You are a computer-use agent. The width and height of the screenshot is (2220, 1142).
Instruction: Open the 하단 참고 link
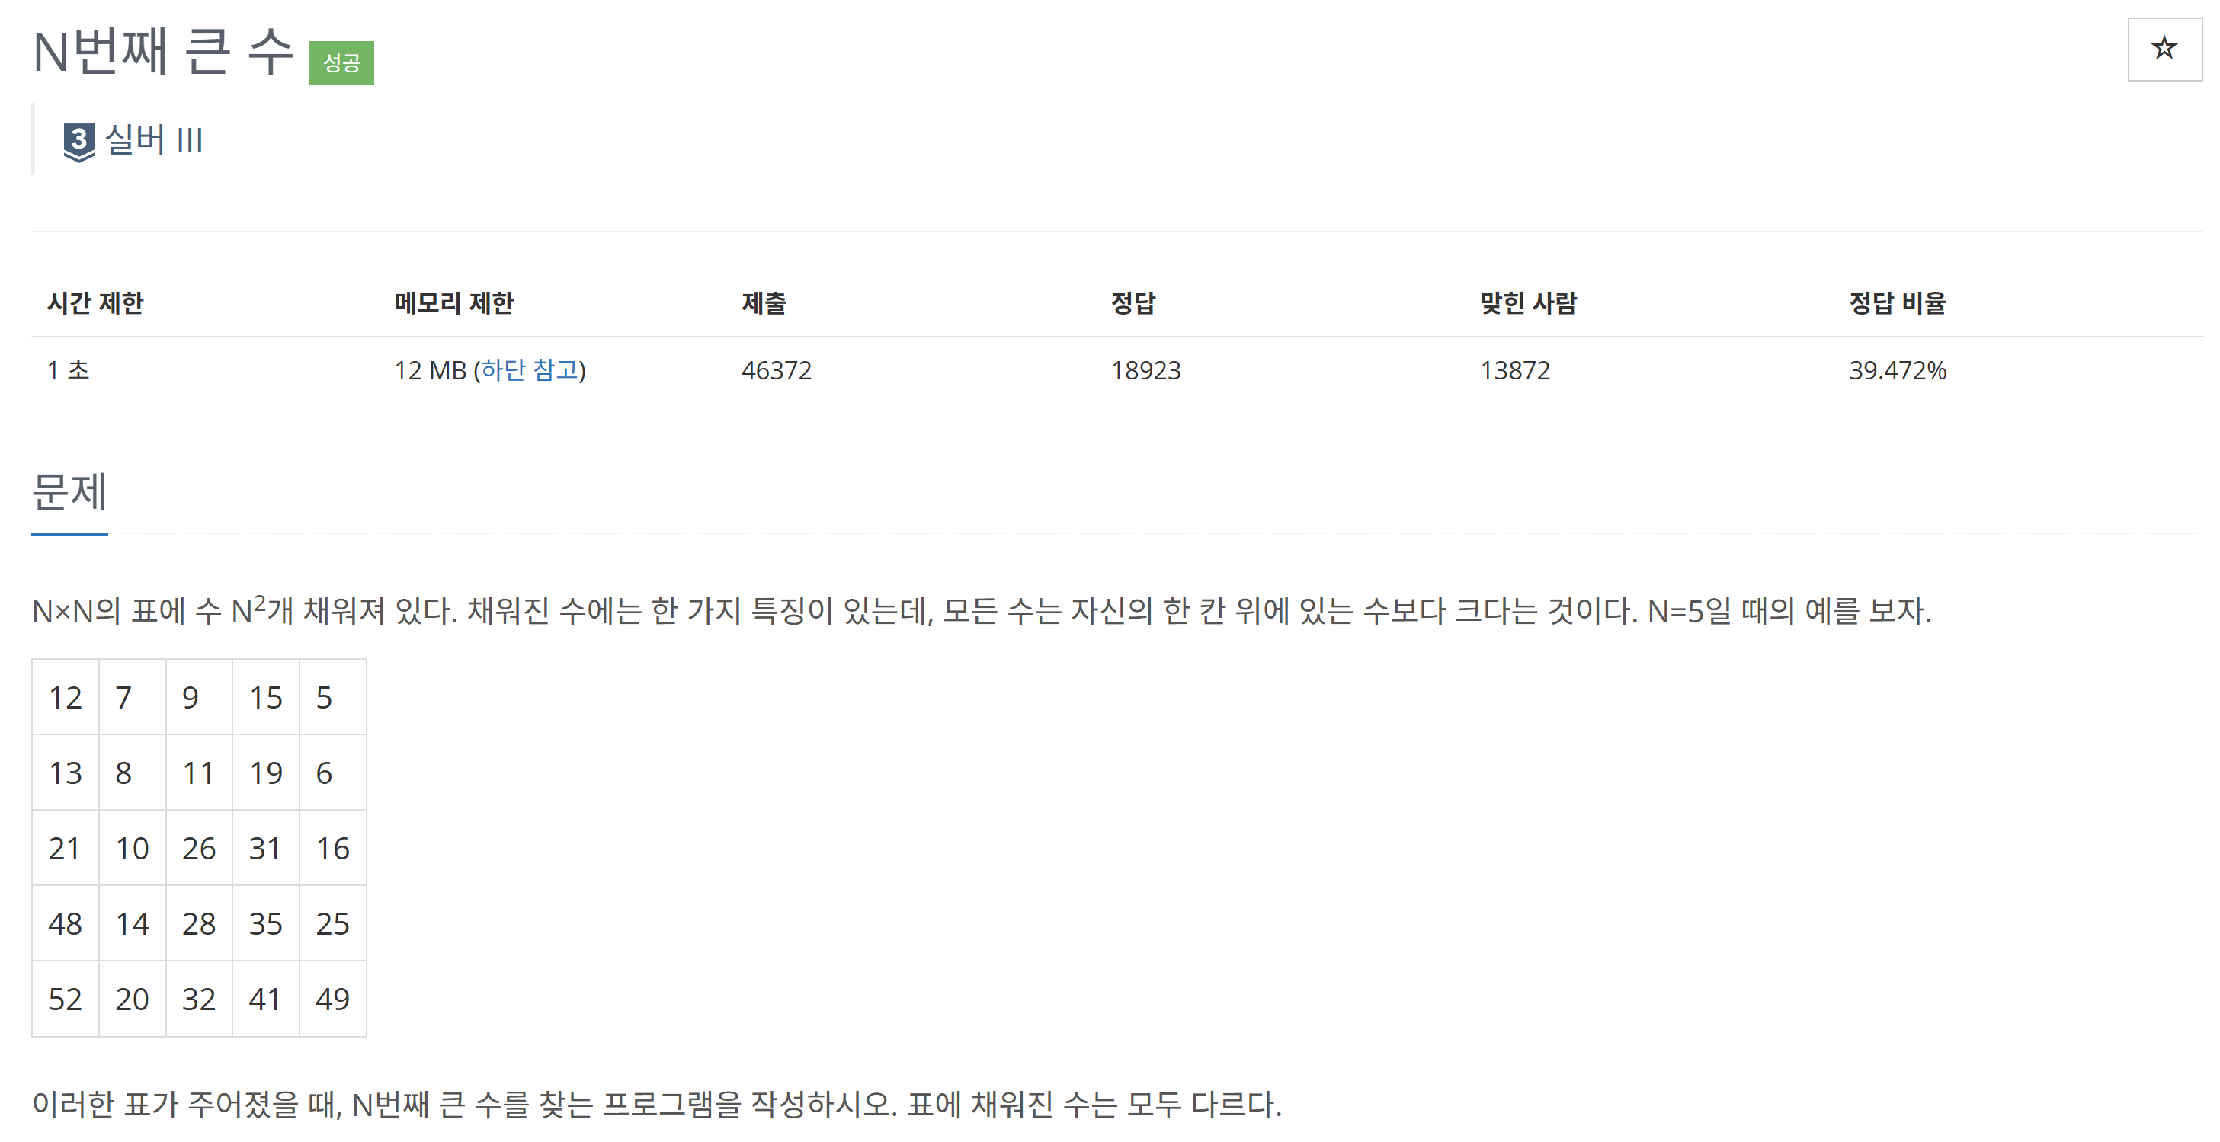pos(529,370)
